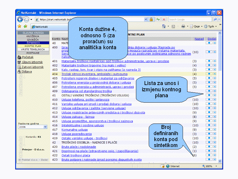Expand the address bar dropdown arrow
The height and width of the screenshot is (179, 238).
[x=146, y=19]
